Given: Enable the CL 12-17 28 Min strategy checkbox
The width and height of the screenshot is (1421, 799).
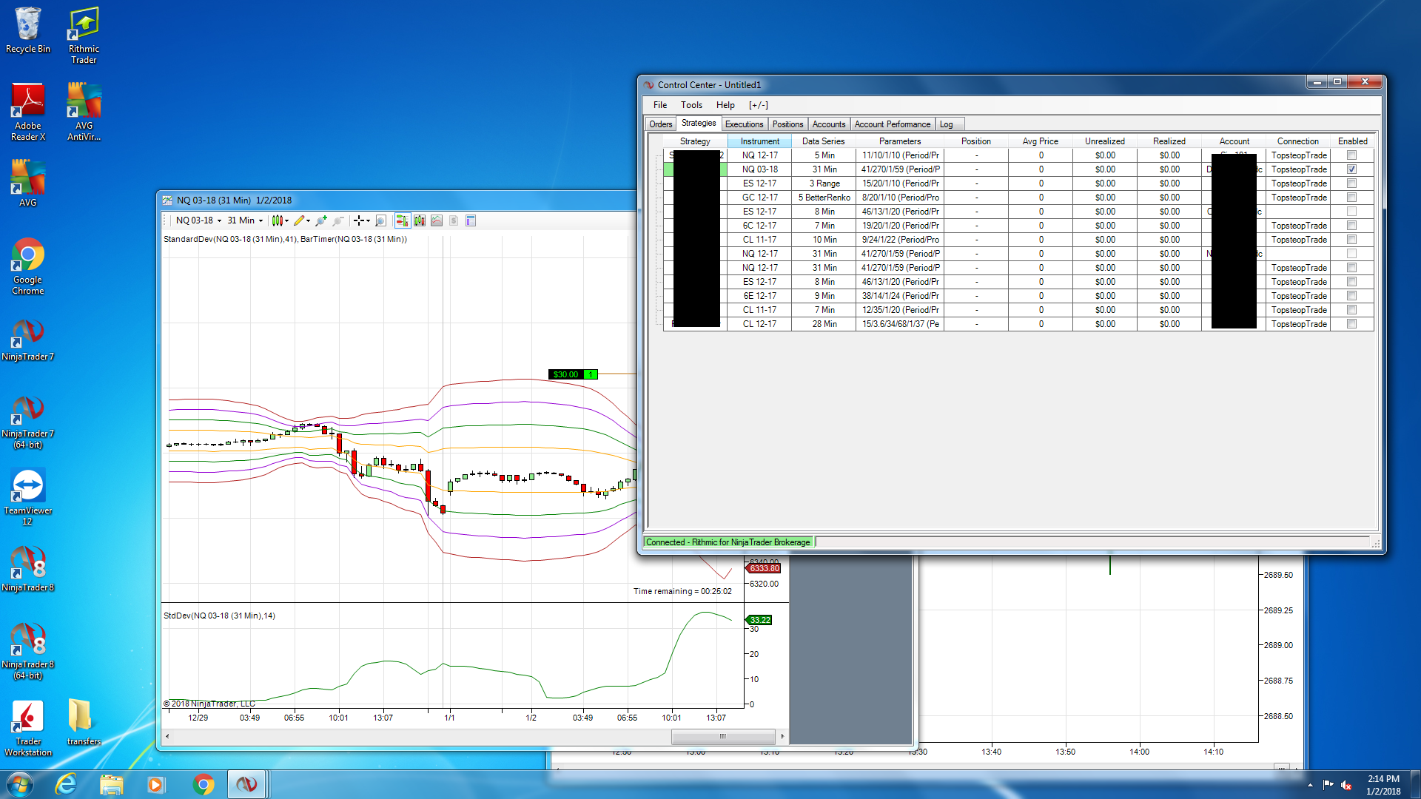Looking at the screenshot, I should click(x=1351, y=324).
